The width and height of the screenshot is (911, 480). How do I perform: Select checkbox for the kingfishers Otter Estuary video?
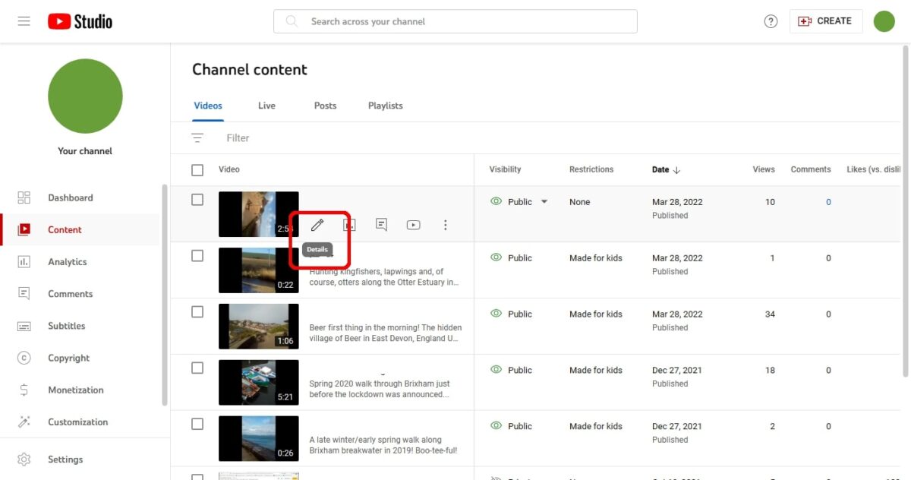[197, 256]
